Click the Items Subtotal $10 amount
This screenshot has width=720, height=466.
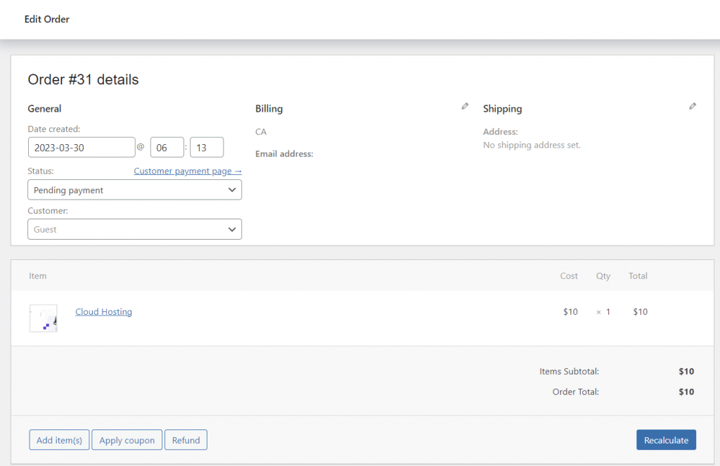click(x=686, y=371)
